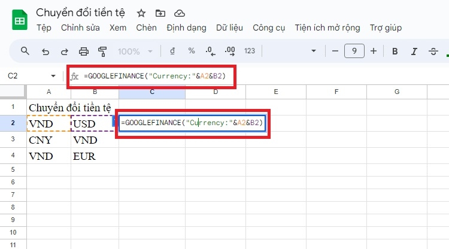Open the Dữ liệu menu
The image size is (449, 249).
(x=229, y=28)
